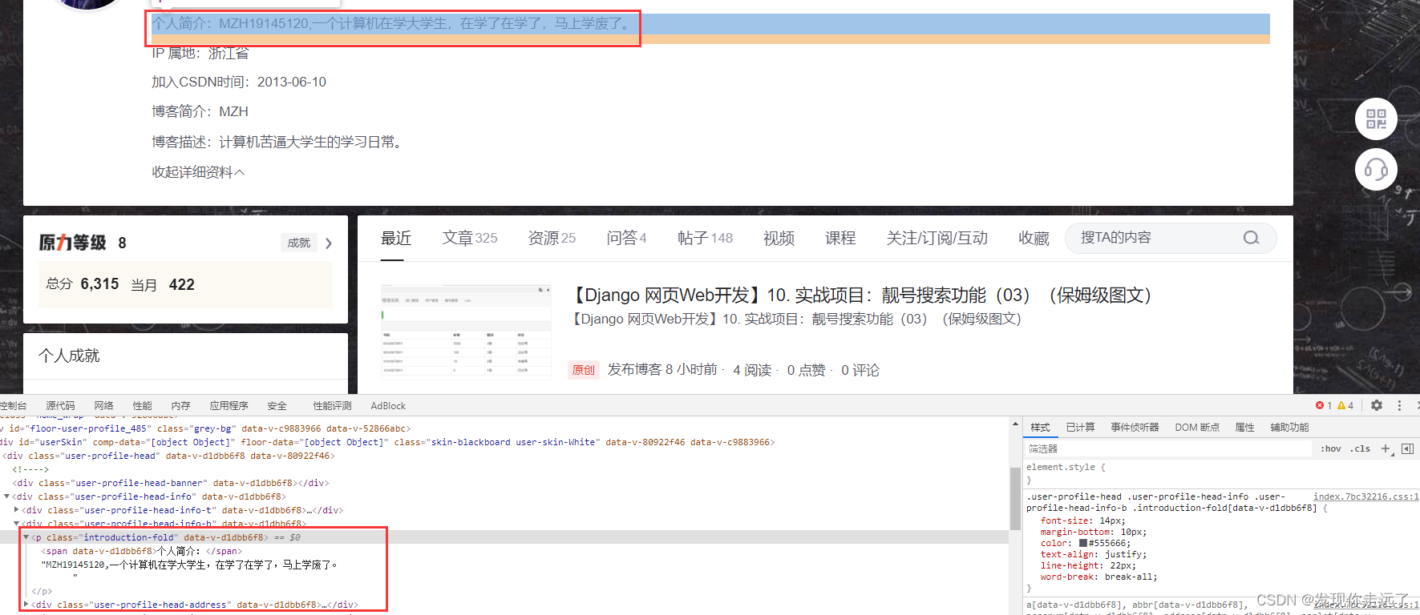The height and width of the screenshot is (615, 1420).
Task: Select the 属性 tab
Action: pos(1244,428)
